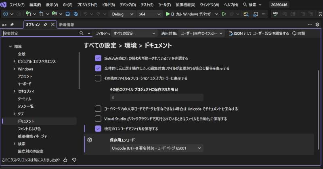Image resolution: width=323 pixels, height=169 pixels.
Task: Select フォントおよび色 in settings tree
Action: (29, 129)
